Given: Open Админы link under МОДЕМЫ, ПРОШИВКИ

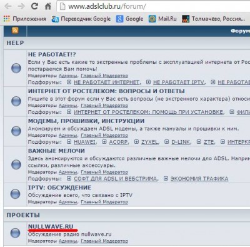Looking at the screenshot, I should [x=68, y=135].
